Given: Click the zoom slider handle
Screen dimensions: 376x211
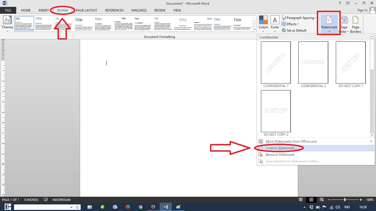Looking at the screenshot, I should (x=345, y=200).
